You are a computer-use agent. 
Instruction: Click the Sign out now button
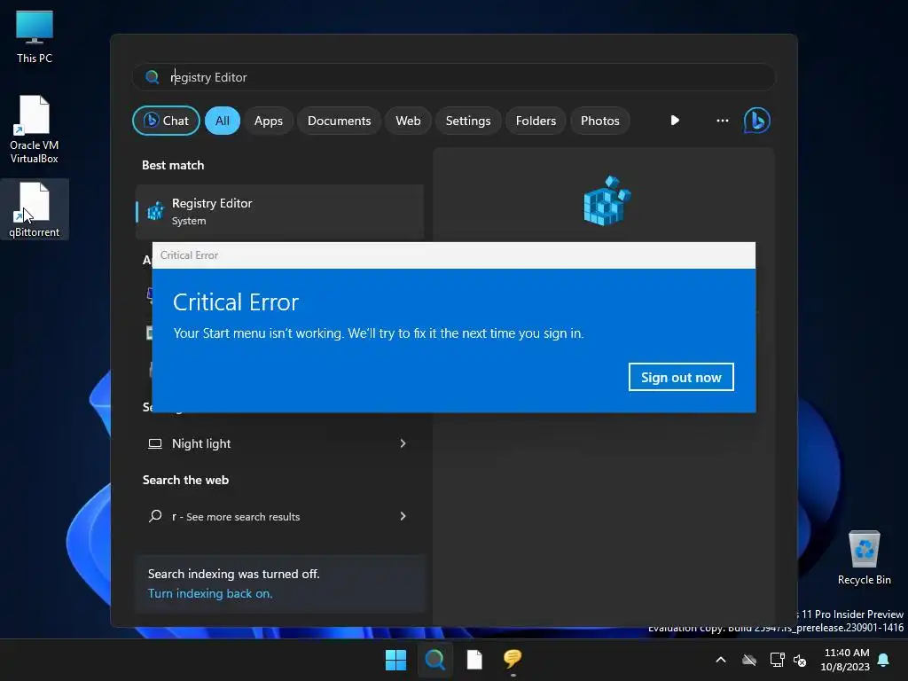(x=681, y=377)
